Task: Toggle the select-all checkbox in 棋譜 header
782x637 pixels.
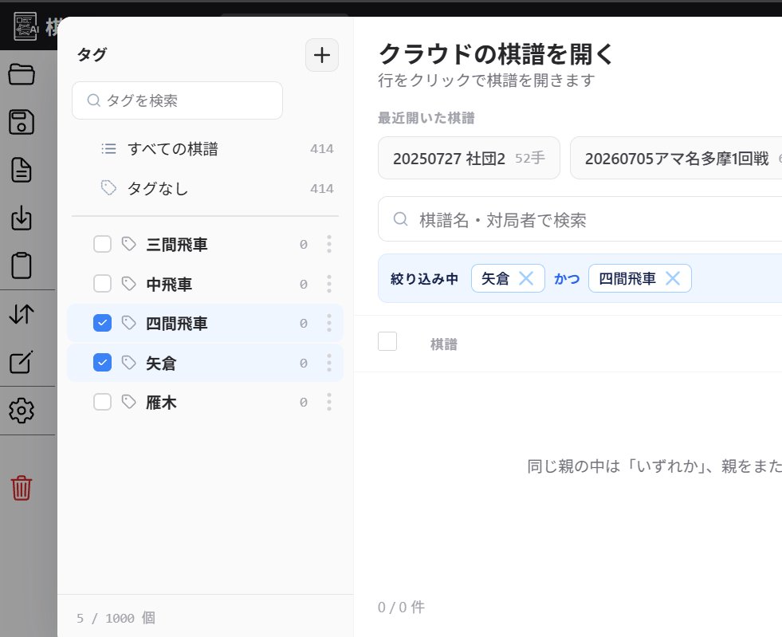Action: (x=387, y=342)
